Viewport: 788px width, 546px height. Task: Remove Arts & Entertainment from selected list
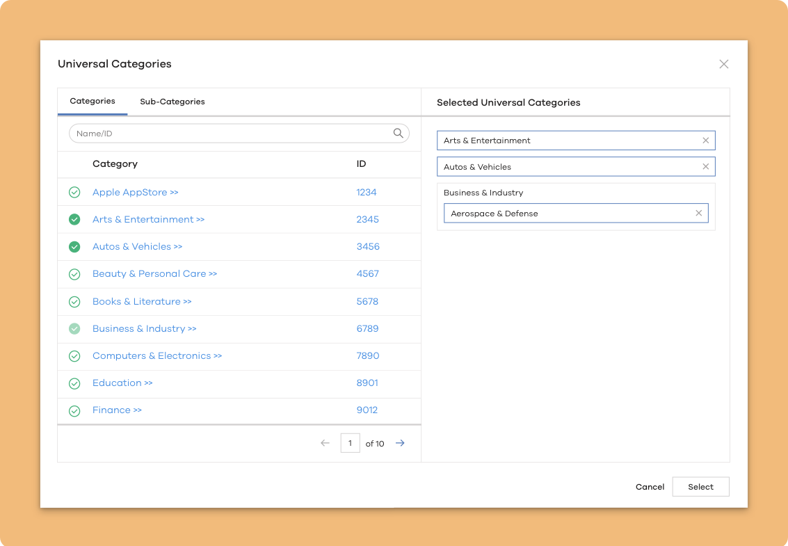(705, 140)
